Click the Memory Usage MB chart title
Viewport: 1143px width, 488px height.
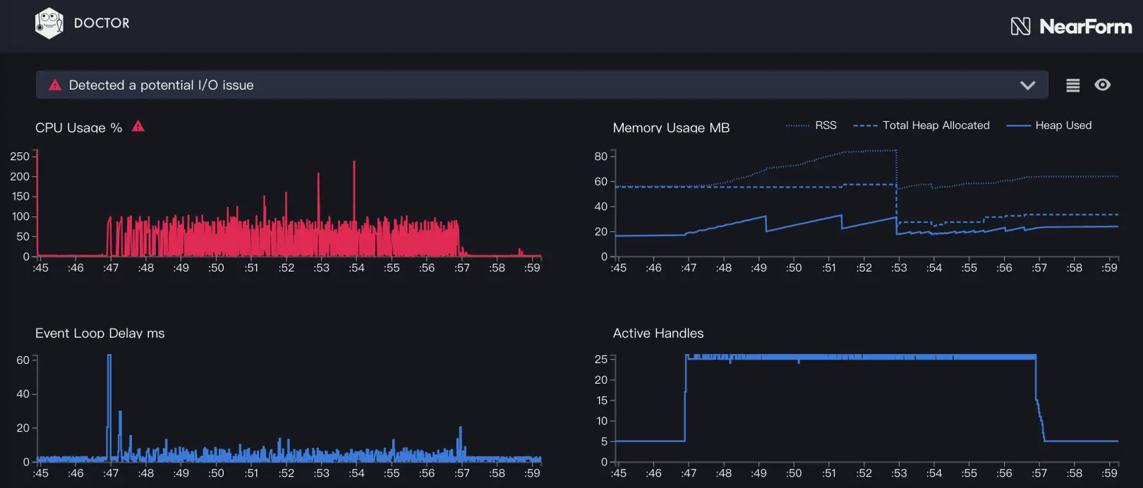[x=671, y=128]
